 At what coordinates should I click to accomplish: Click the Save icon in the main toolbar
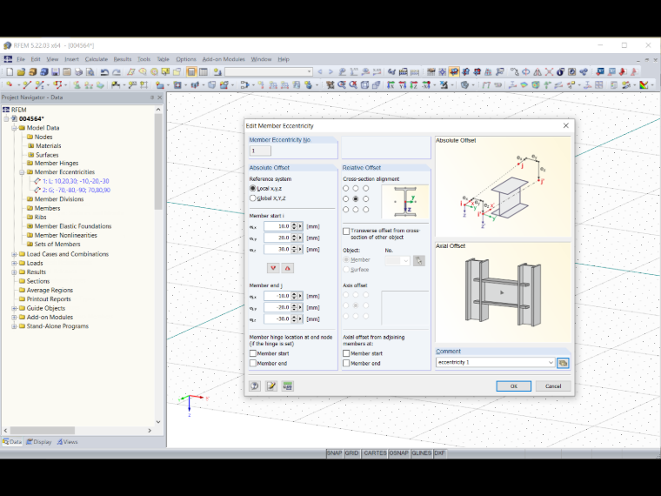pos(55,72)
